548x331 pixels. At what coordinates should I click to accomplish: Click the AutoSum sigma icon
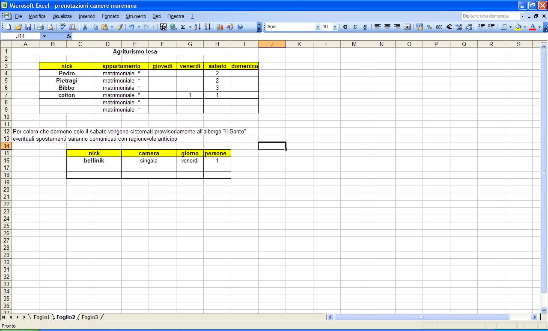183,27
